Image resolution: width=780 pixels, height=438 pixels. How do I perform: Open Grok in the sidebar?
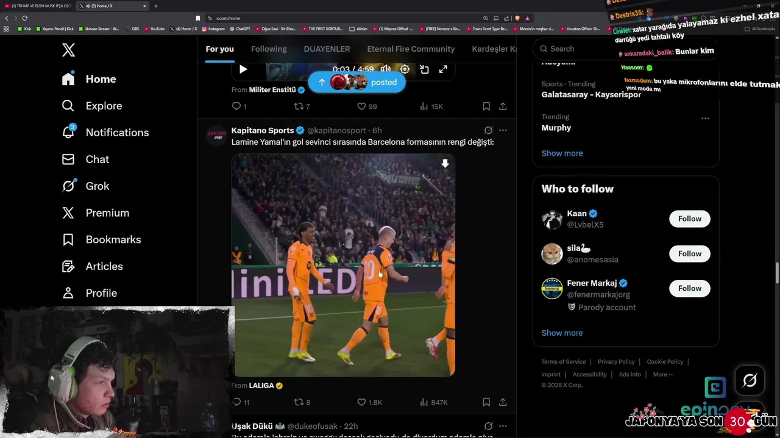tap(85, 186)
